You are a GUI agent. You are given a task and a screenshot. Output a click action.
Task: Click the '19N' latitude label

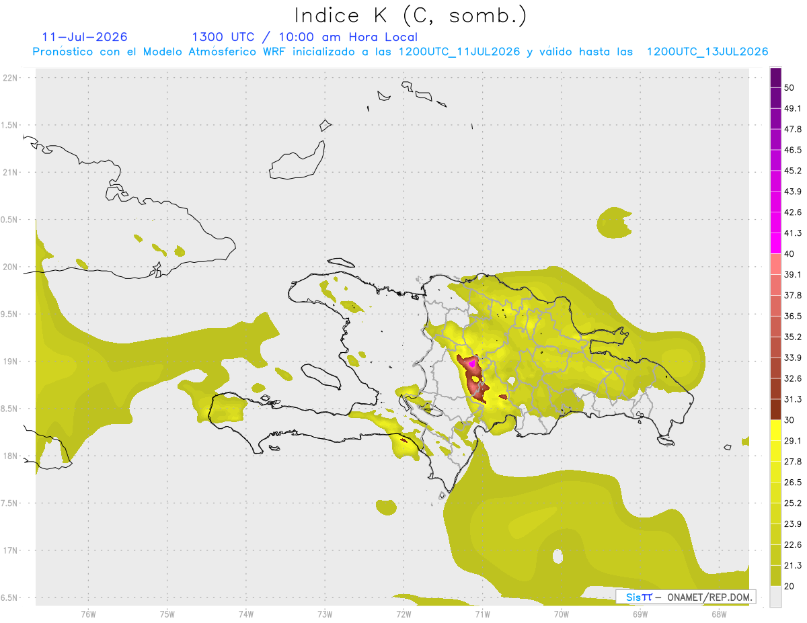tap(11, 362)
